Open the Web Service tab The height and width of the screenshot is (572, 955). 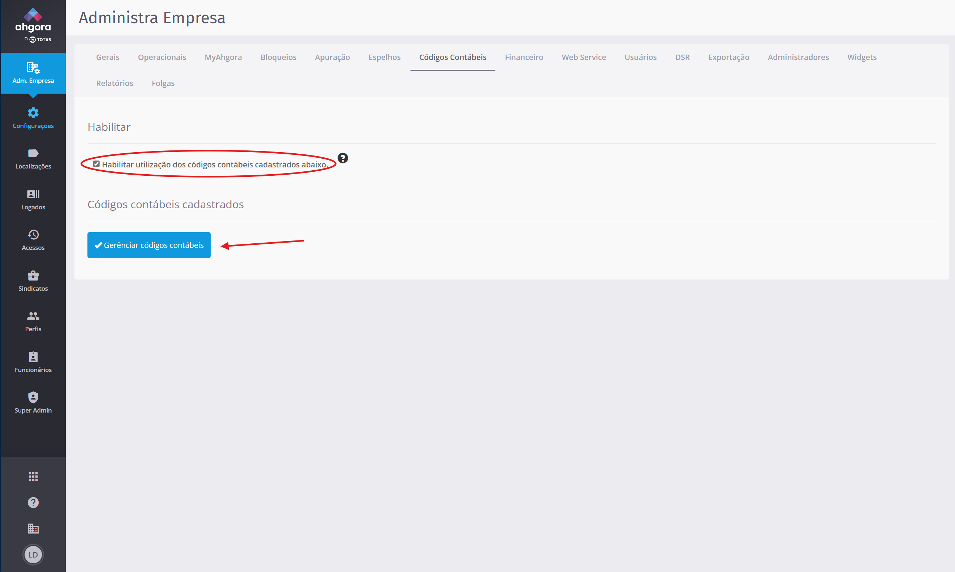point(584,57)
